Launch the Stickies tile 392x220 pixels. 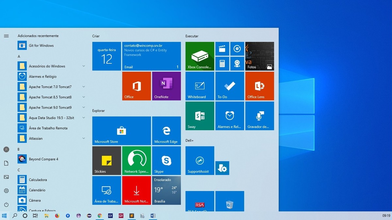[x=106, y=160]
